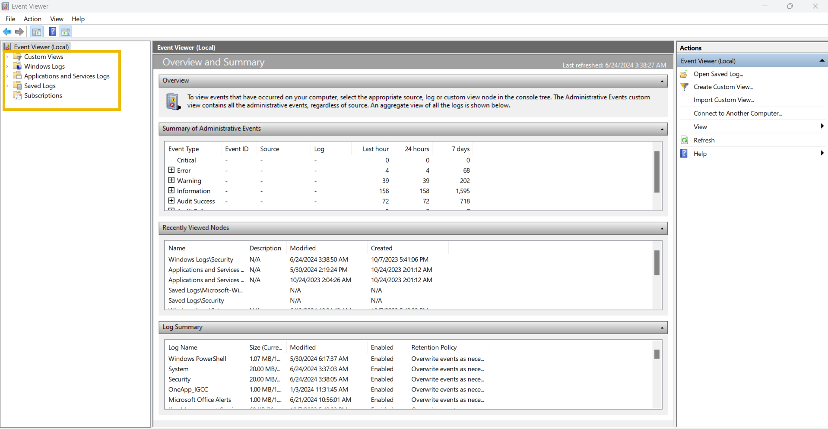This screenshot has height=429, width=828.
Task: Open the View menu in menu bar
Action: [57, 19]
